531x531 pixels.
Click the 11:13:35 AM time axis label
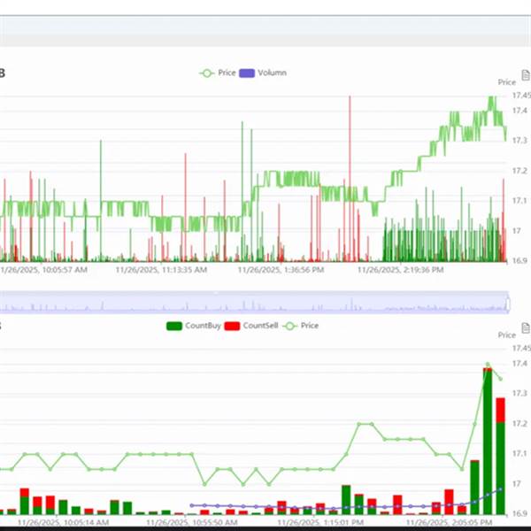click(x=161, y=270)
